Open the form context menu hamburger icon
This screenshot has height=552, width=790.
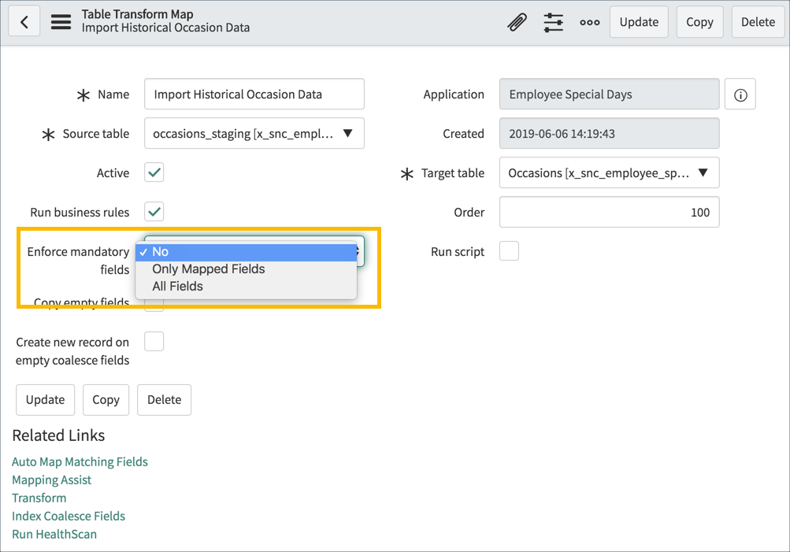coord(61,21)
